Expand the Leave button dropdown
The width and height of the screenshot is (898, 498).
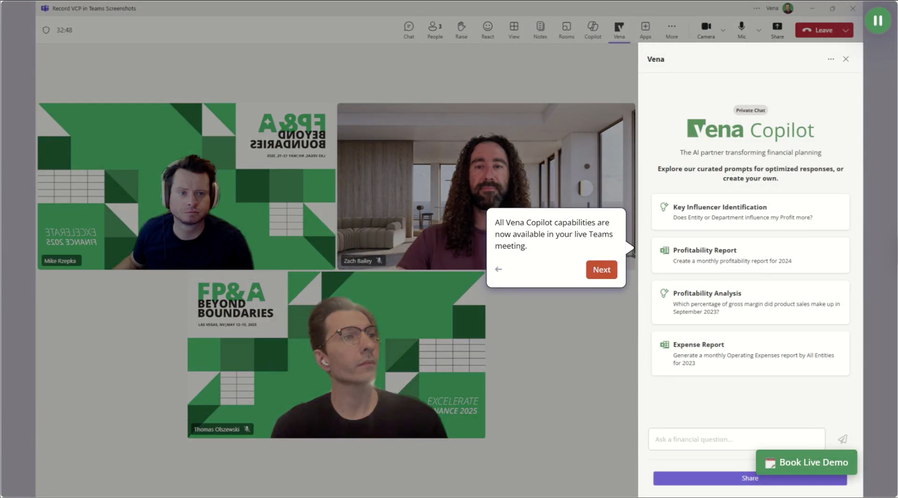pyautogui.click(x=845, y=30)
